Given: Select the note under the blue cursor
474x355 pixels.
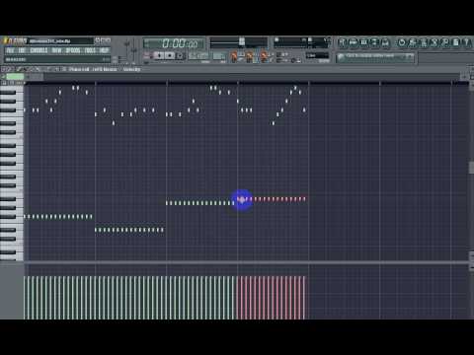Looking at the screenshot, I should tap(242, 199).
